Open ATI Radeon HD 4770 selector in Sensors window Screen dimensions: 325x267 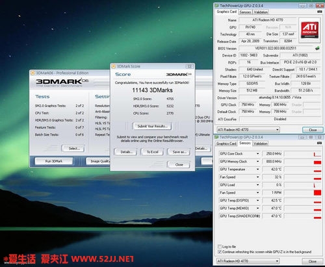[x=248, y=261]
